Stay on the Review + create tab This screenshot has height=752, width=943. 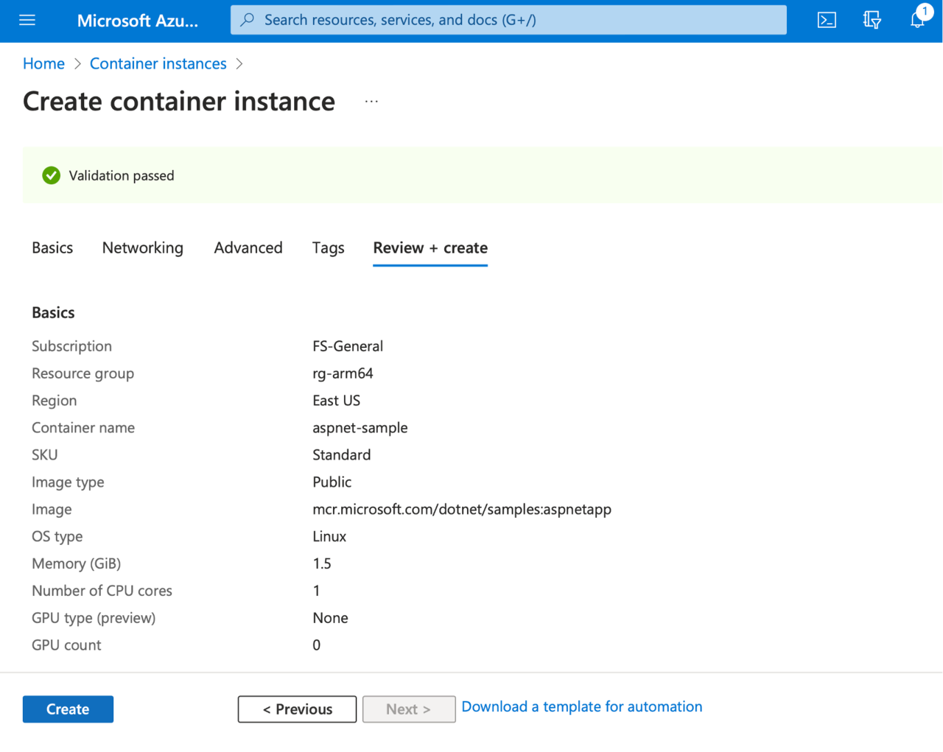pos(430,248)
